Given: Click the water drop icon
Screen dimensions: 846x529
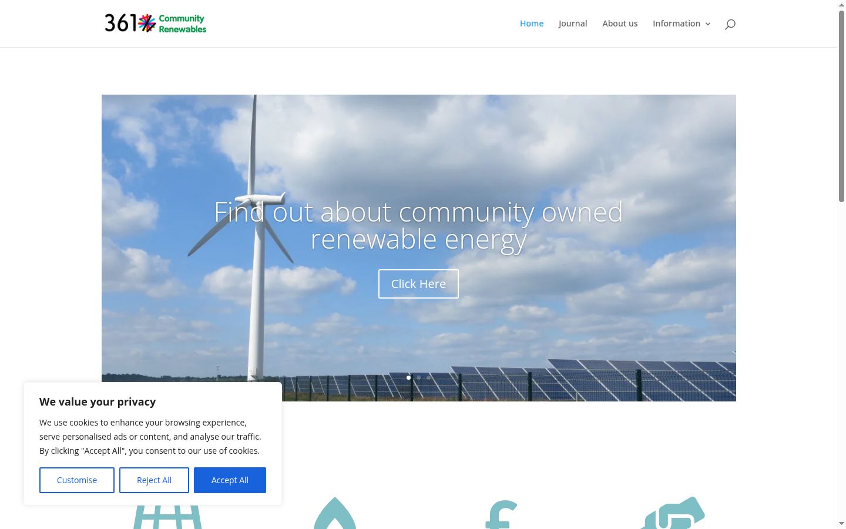Looking at the screenshot, I should pos(335,513).
